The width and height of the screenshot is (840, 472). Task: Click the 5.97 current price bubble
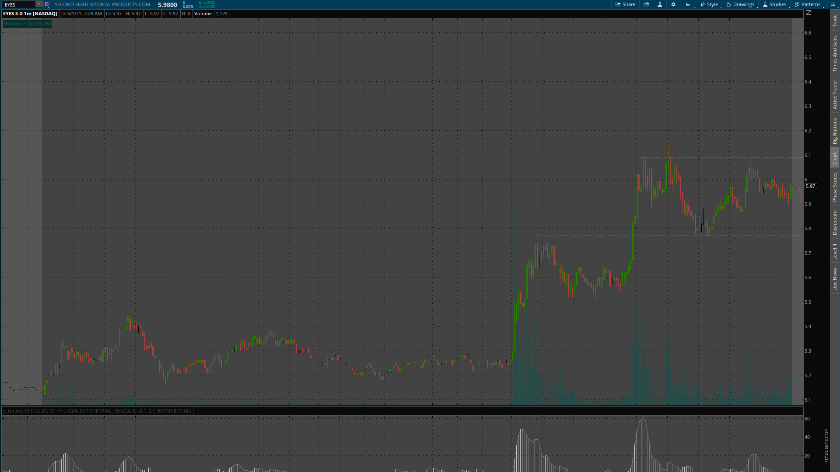810,186
